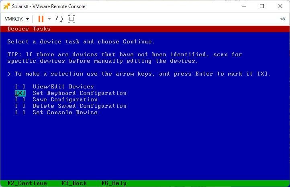Select the Delete Saved Configuration label
Image resolution: width=290 pixels, height=187 pixels.
(x=80, y=106)
